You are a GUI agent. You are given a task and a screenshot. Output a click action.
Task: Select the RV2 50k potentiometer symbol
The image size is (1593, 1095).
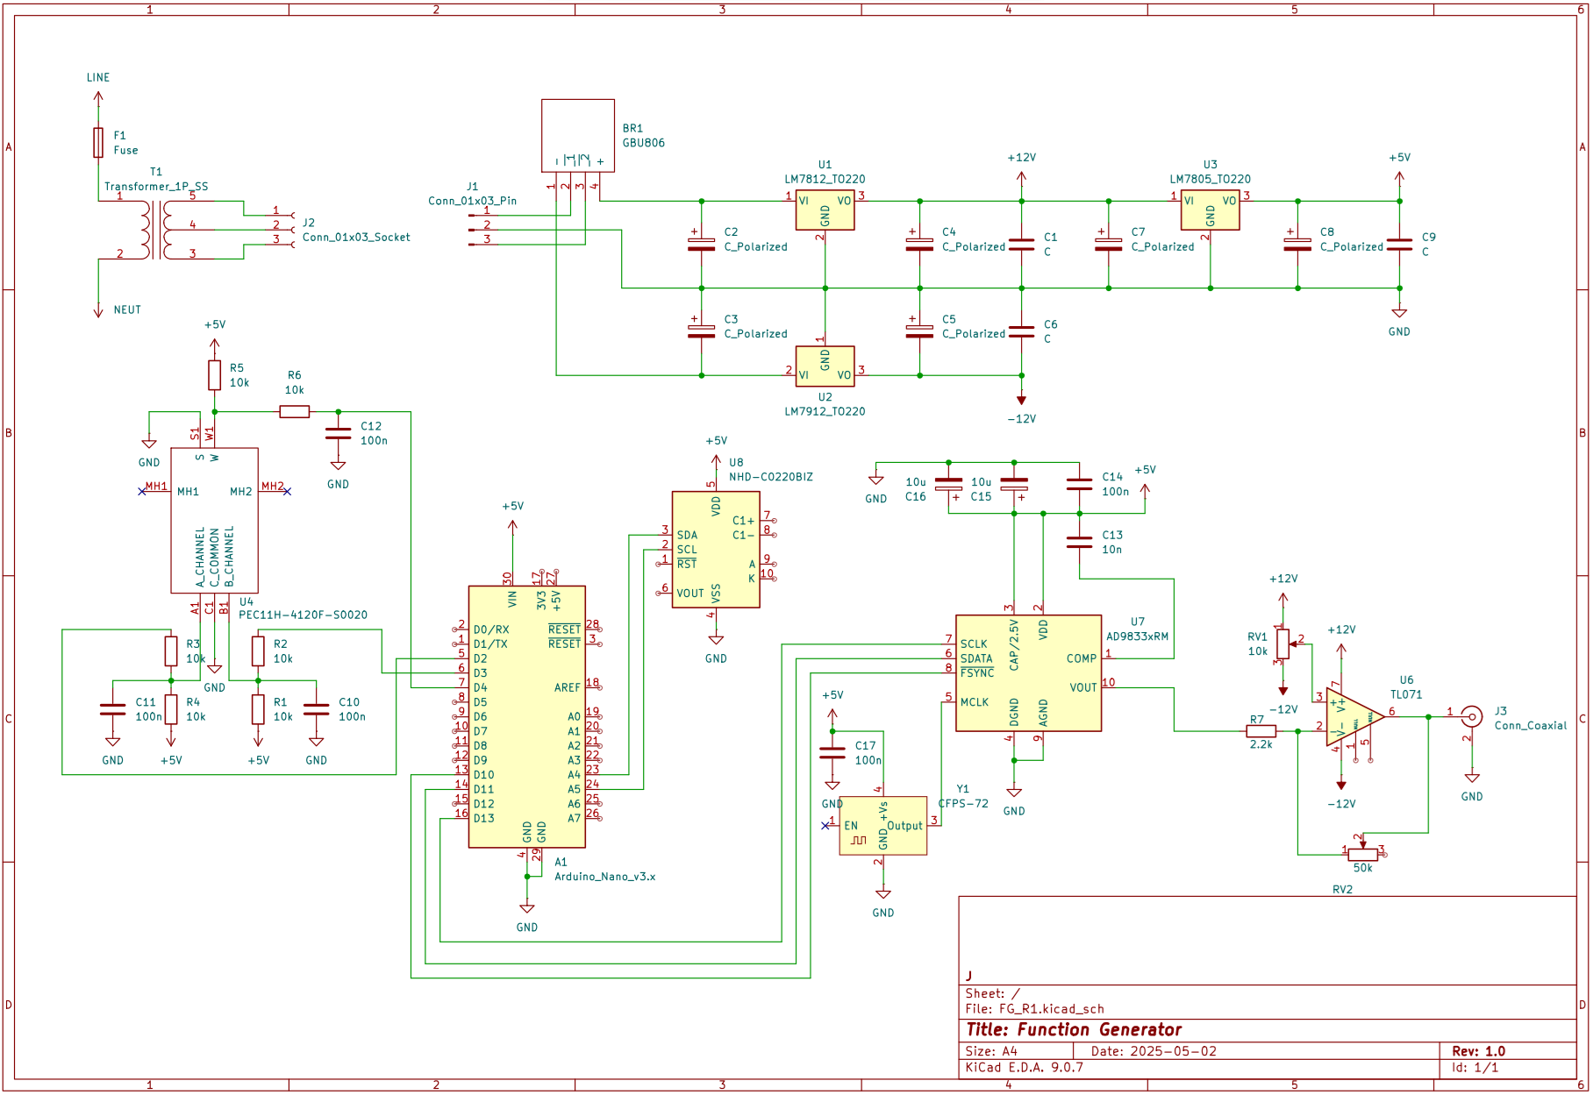(x=1362, y=852)
